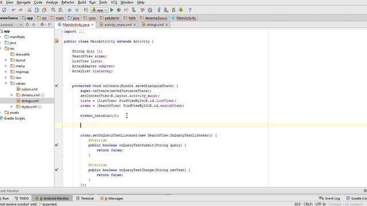Close the strings.xml tab
This screenshot has height=206, width=367.
point(167,25)
